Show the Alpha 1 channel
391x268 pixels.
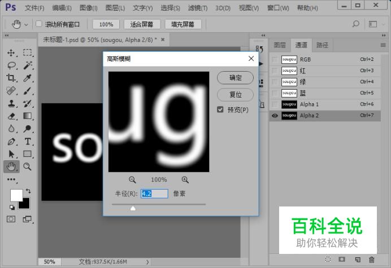point(275,104)
